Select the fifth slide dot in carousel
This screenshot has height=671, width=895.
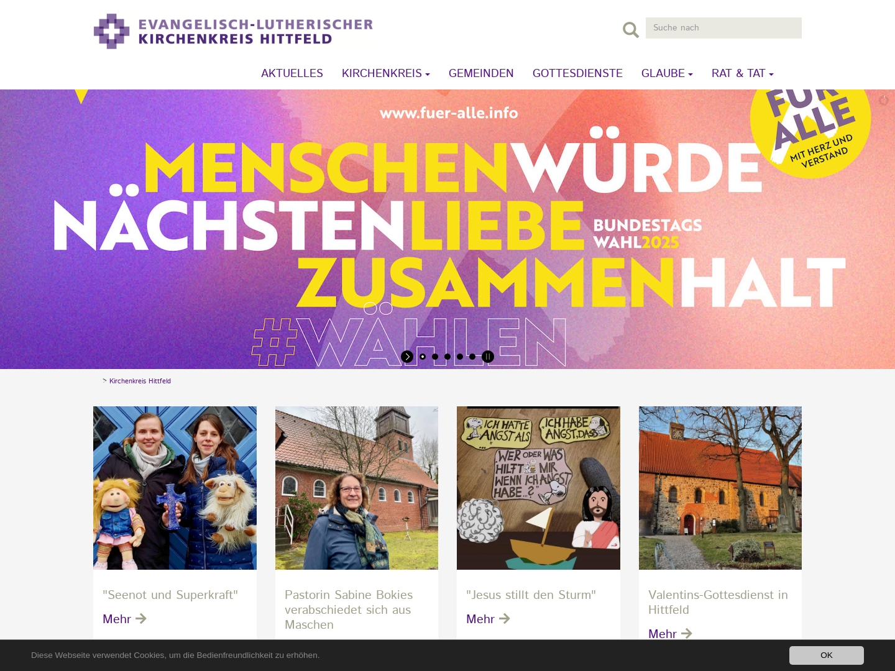pyautogui.click(x=472, y=357)
